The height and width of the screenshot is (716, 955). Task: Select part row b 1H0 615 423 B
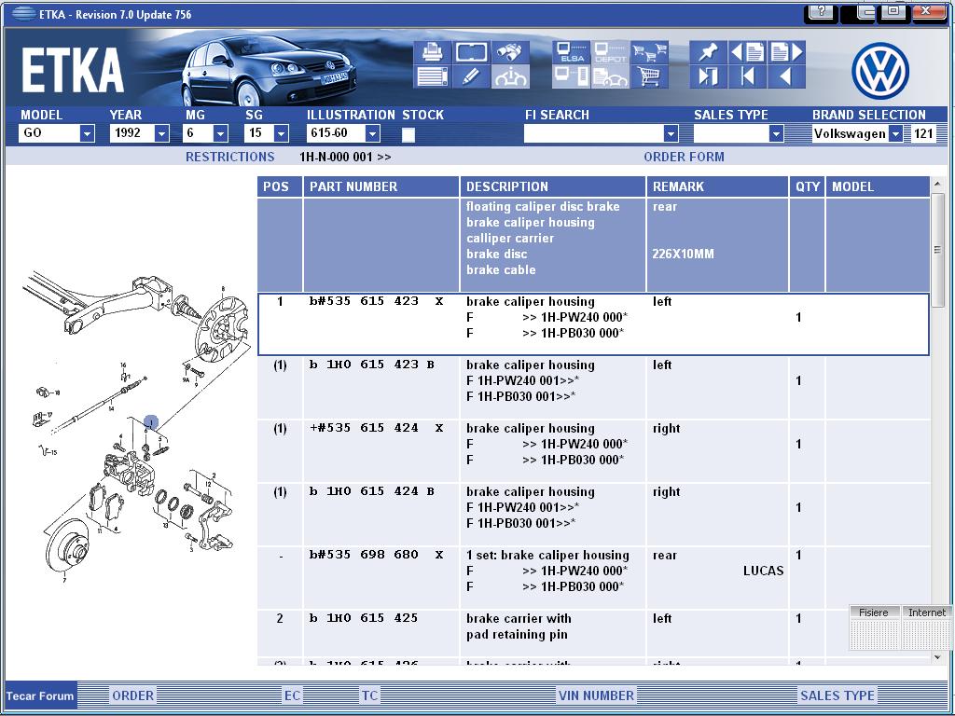click(594, 388)
